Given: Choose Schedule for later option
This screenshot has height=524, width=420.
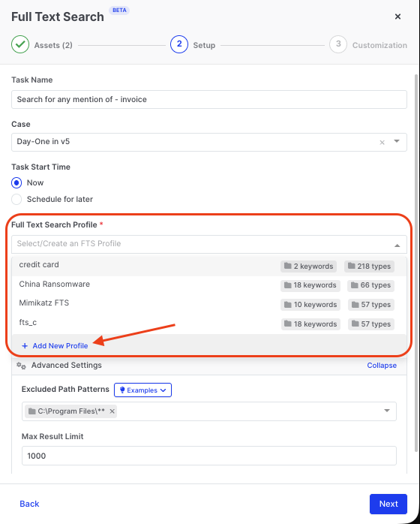Looking at the screenshot, I should [16, 199].
